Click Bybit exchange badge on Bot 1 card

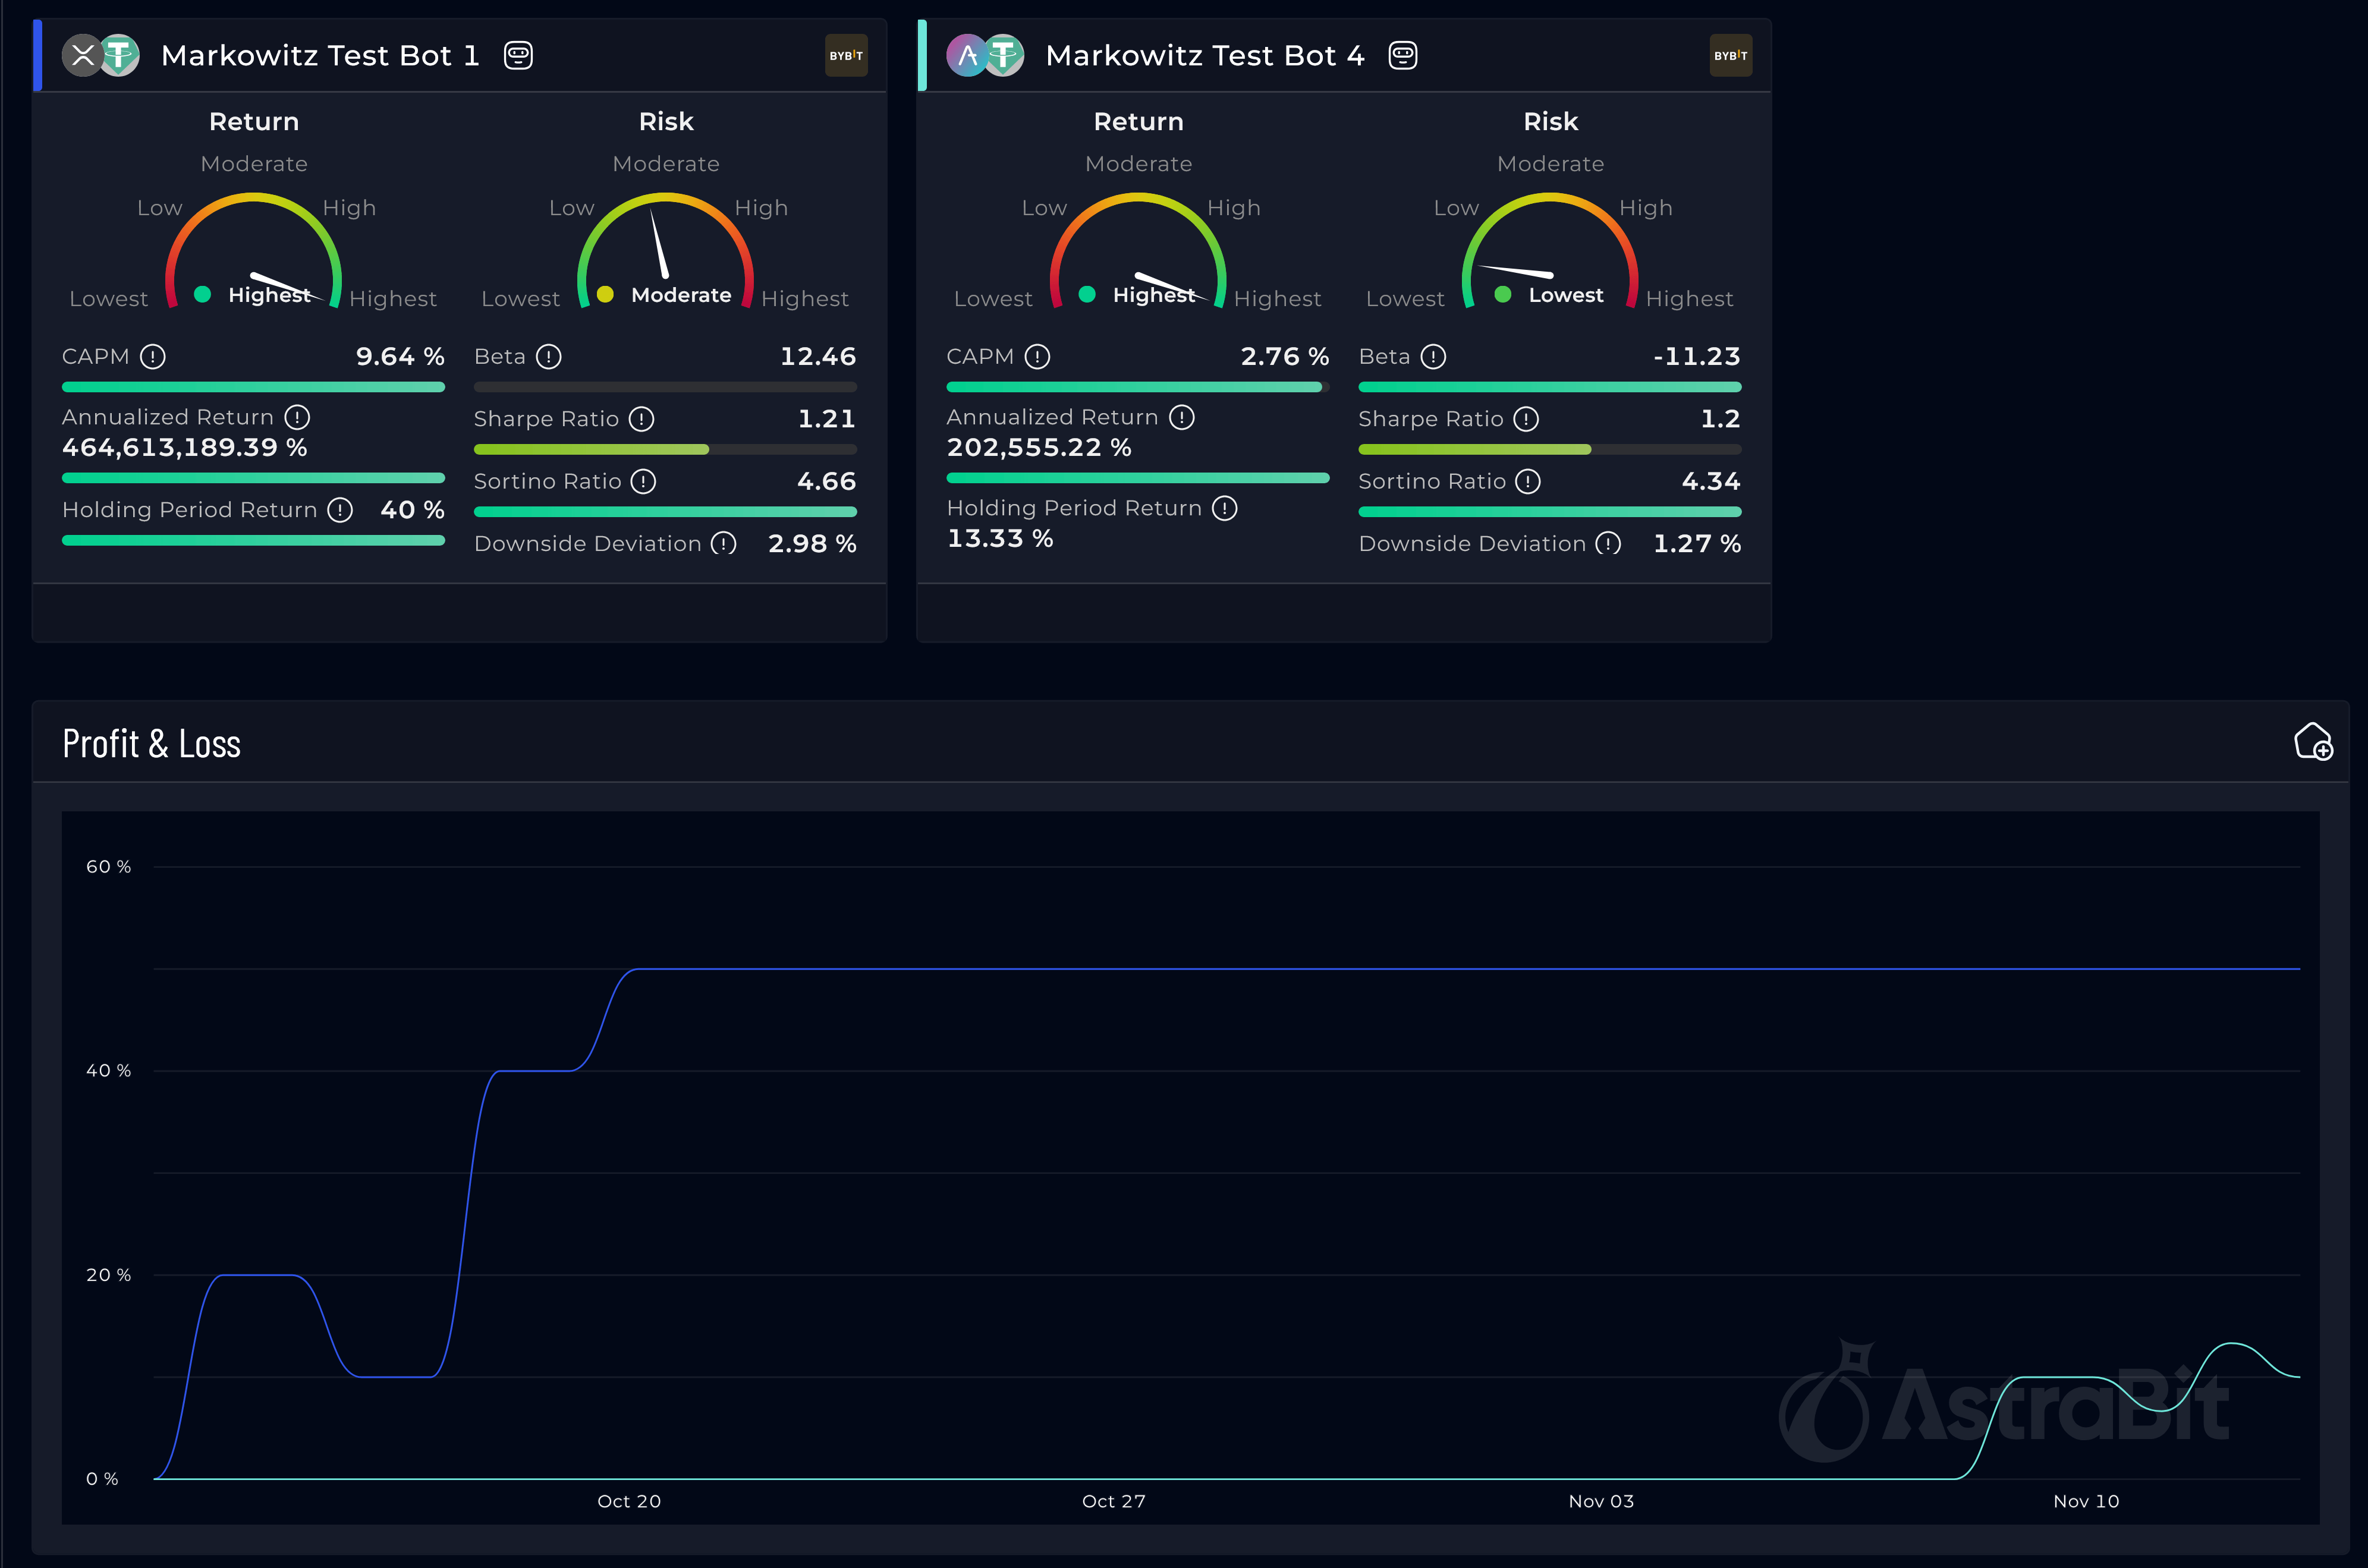(846, 55)
